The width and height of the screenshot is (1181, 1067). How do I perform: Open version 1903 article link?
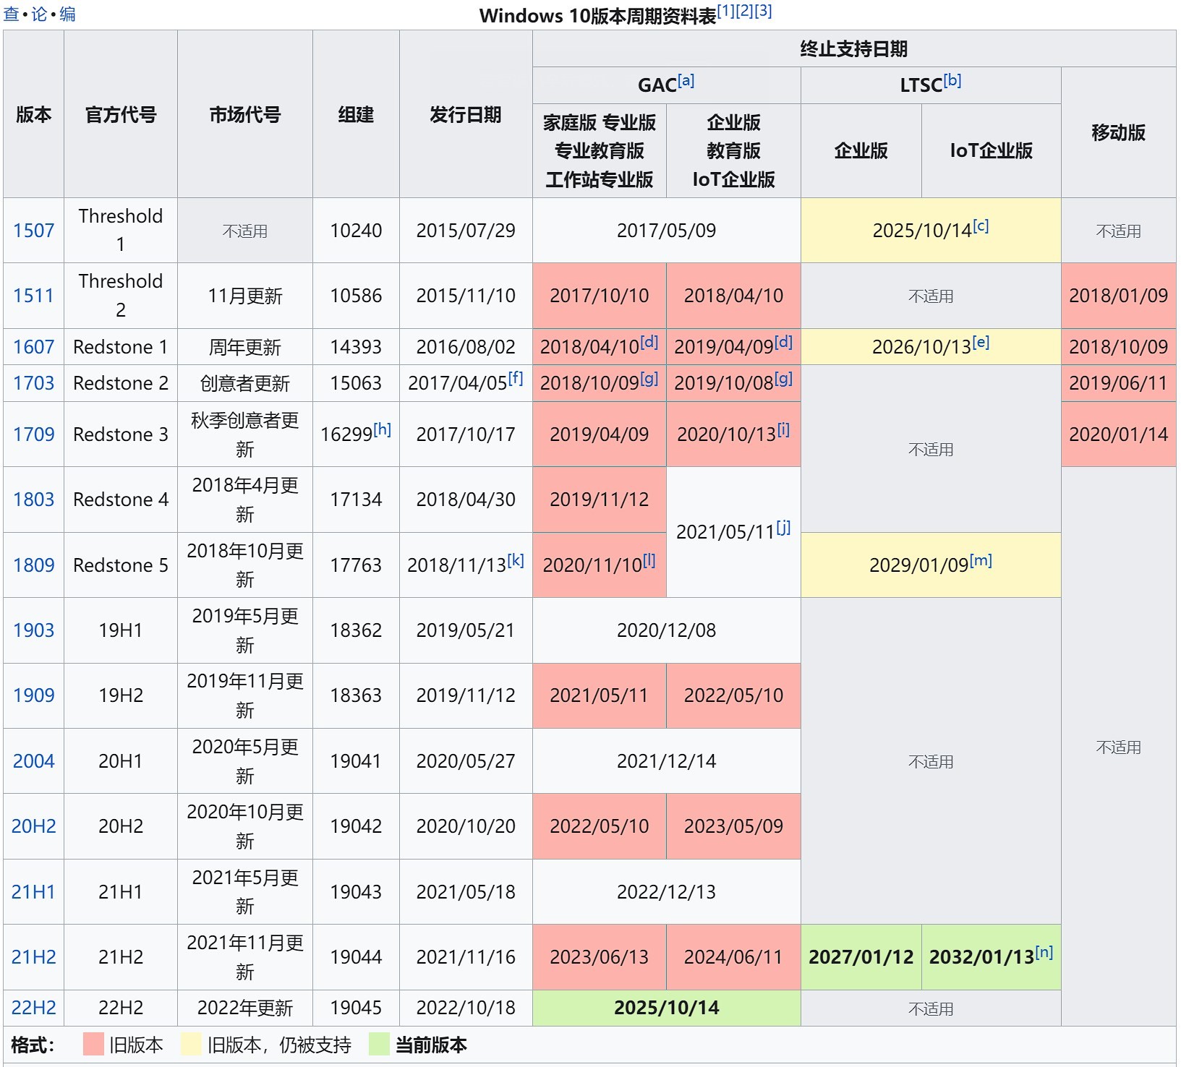point(33,630)
